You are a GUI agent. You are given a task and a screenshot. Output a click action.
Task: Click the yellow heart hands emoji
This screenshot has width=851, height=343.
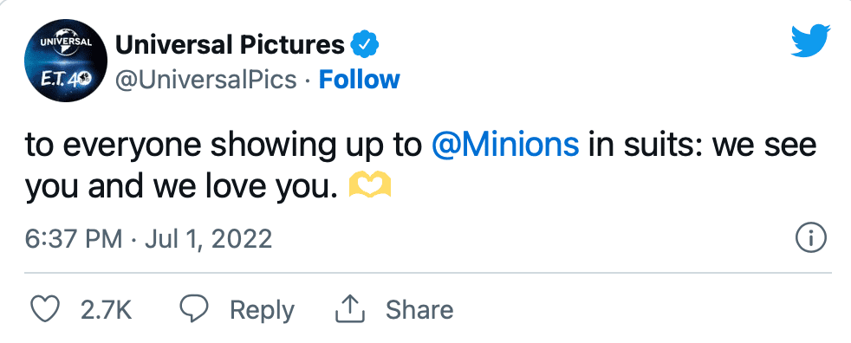point(369,185)
